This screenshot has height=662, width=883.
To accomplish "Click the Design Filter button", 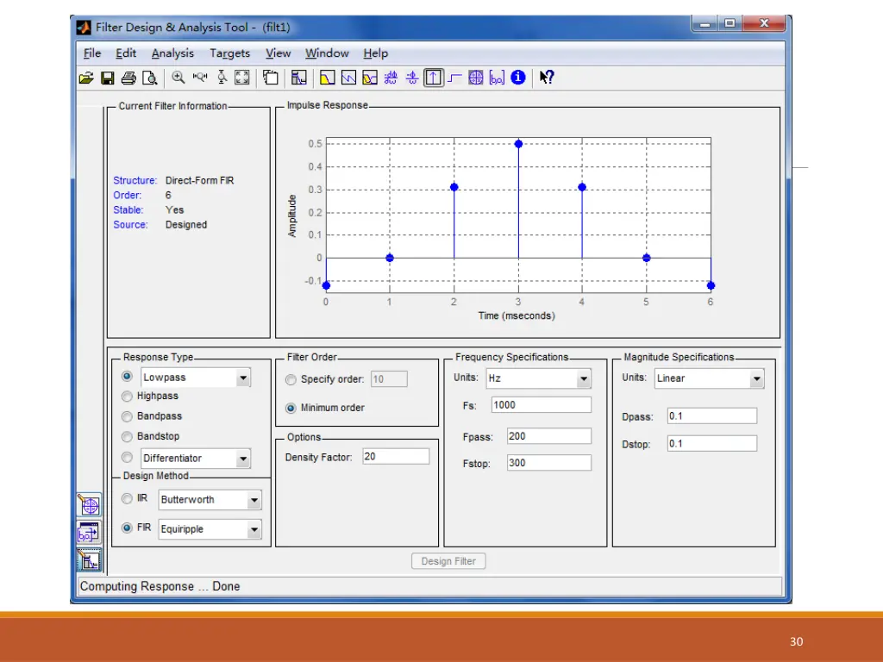I will pos(448,561).
